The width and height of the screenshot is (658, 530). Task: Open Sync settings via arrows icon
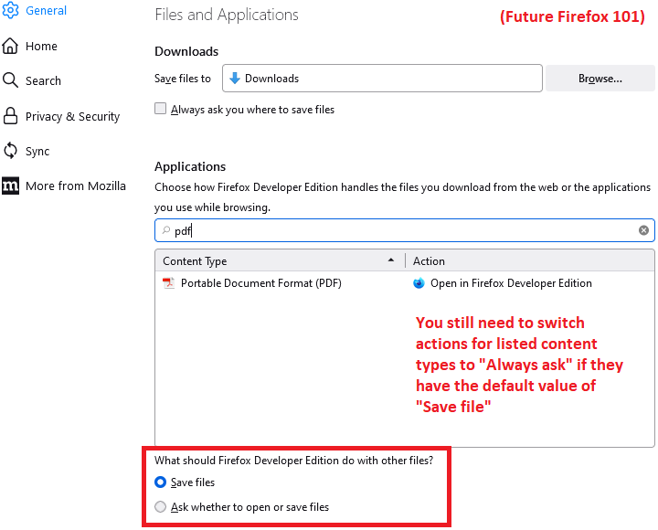click(x=11, y=151)
